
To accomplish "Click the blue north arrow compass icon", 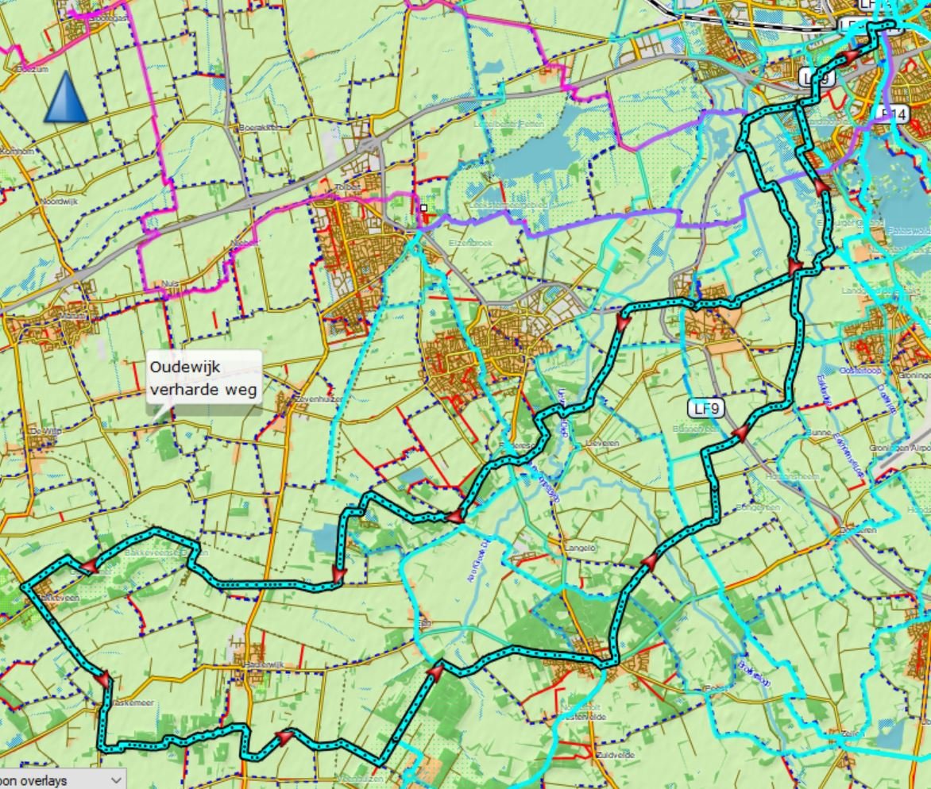I will pyautogui.click(x=65, y=99).
